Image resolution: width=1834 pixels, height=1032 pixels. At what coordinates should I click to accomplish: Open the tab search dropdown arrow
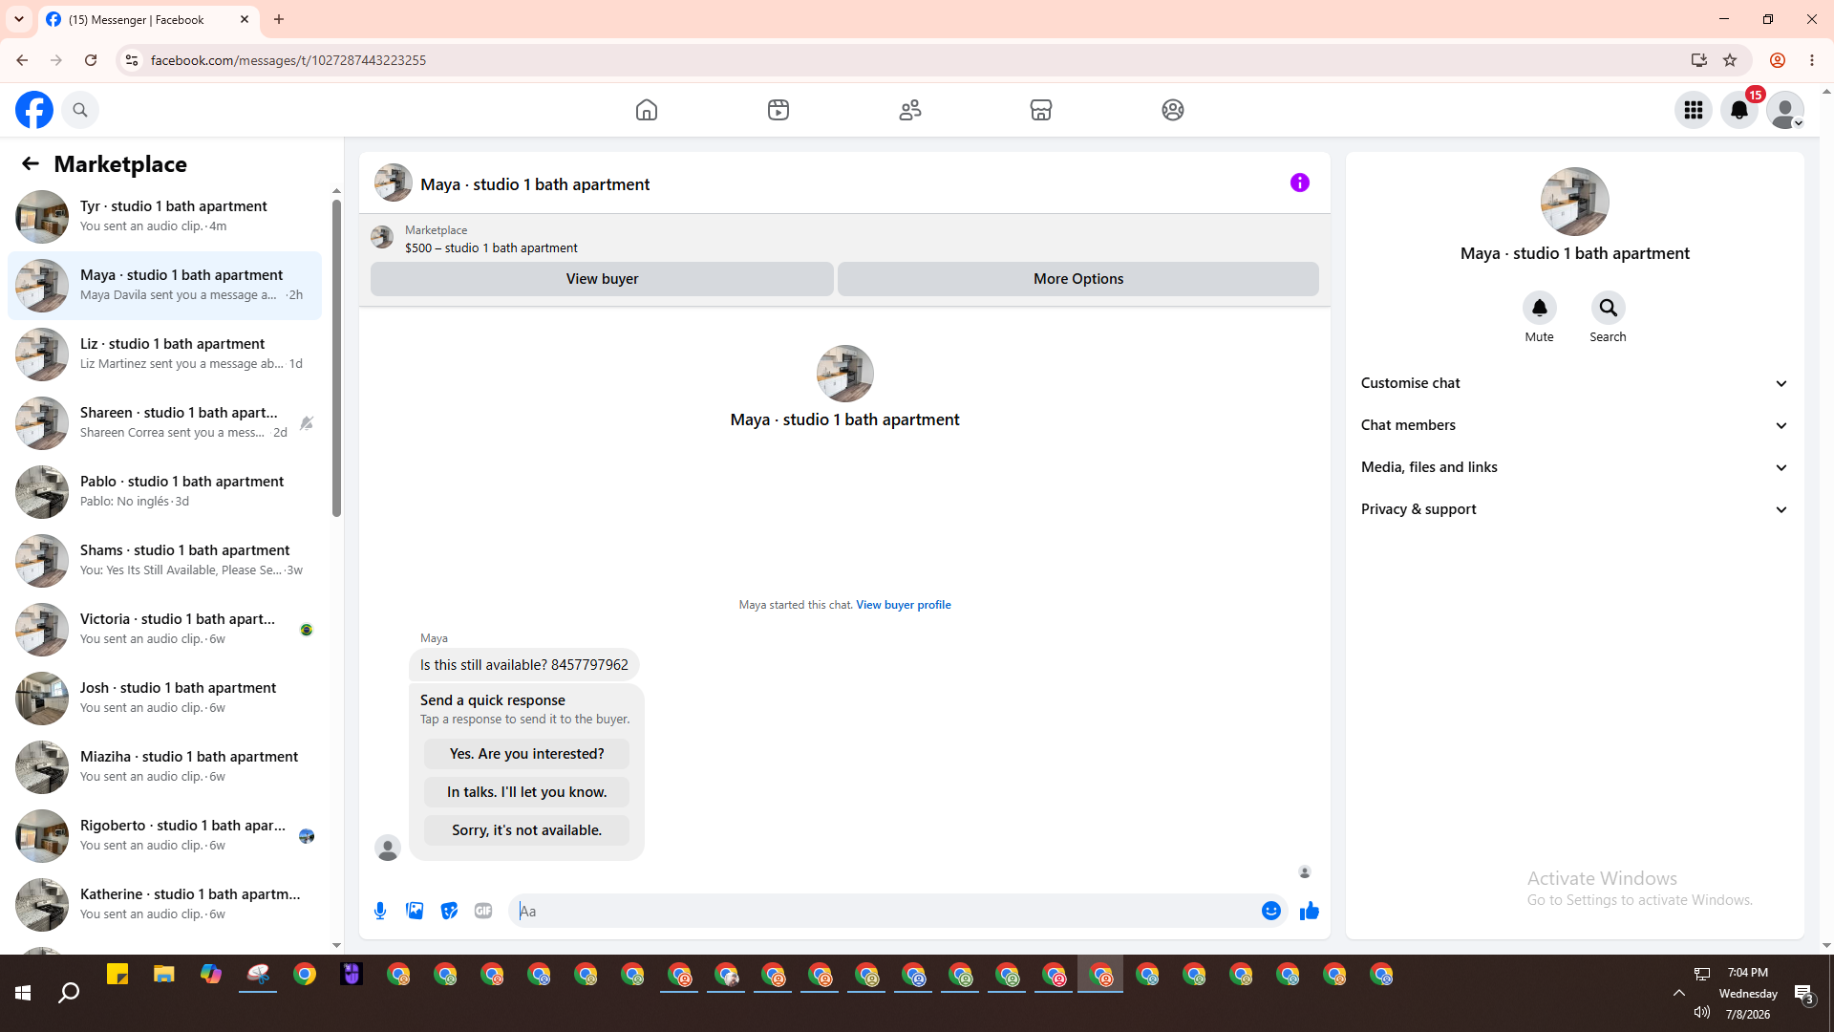[x=19, y=19]
